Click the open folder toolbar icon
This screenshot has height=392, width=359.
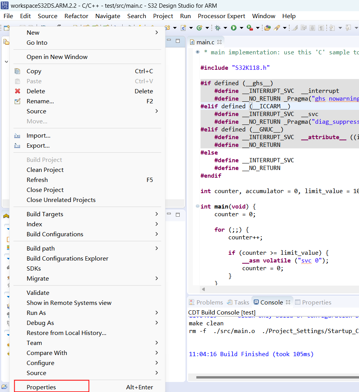point(267,28)
